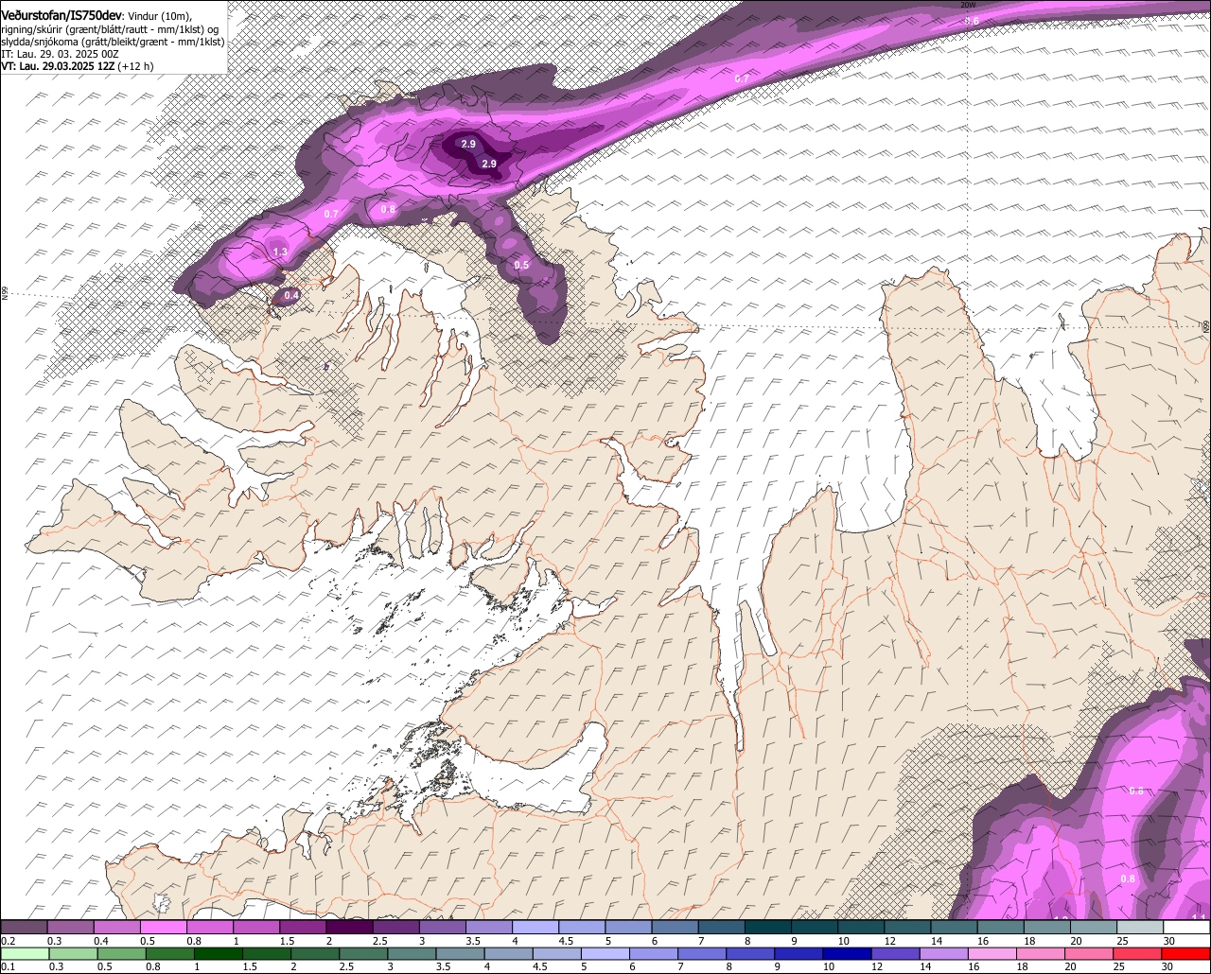This screenshot has width=1211, height=974.
Task: Click the '20W' longitude label at map top
Action: [968, 5]
